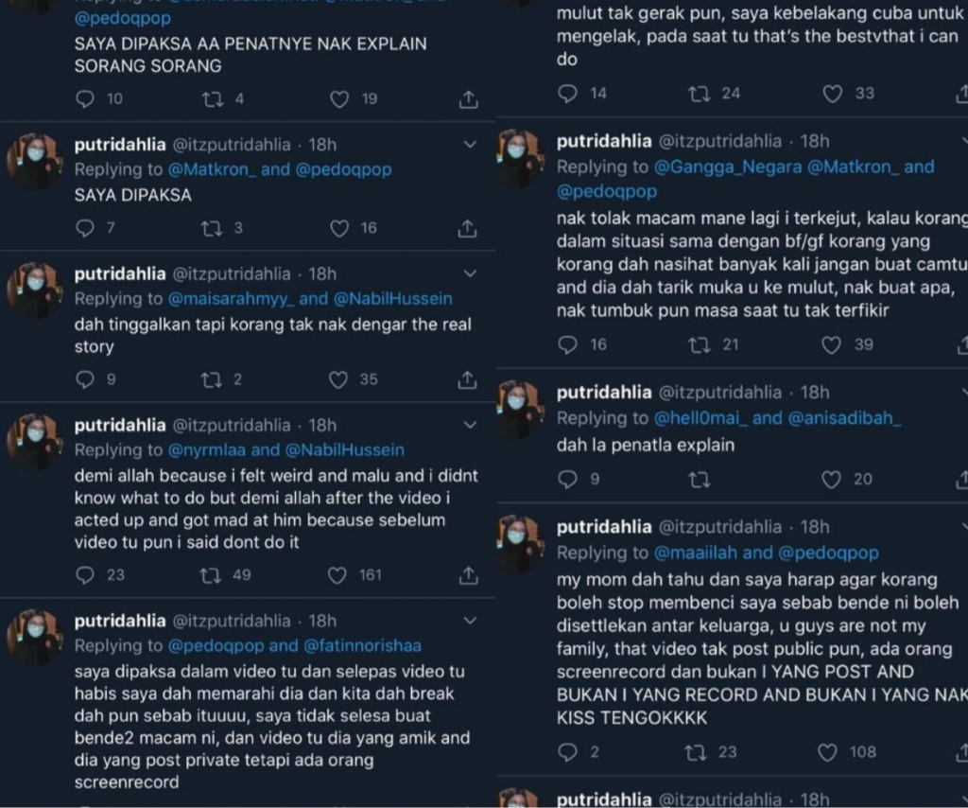Open chevron menu on "dah tinggalkan" tweet
The image size is (968, 808).
coord(470,273)
